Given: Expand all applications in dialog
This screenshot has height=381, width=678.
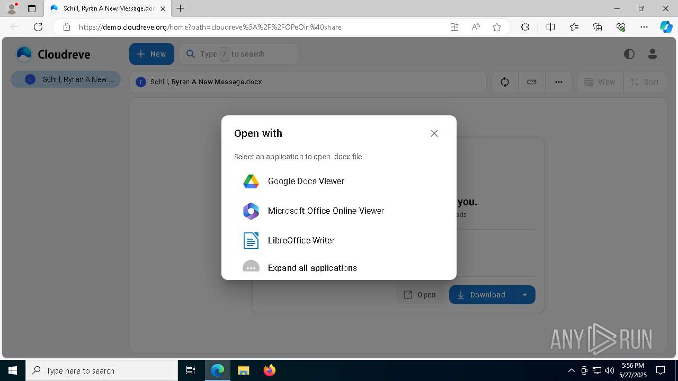Looking at the screenshot, I should (338, 267).
